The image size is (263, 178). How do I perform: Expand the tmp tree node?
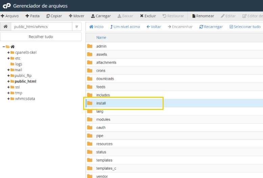coord(8,93)
